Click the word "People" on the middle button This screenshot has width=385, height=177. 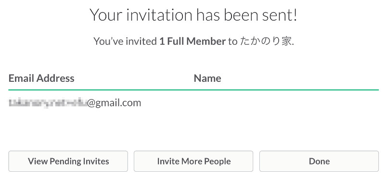click(x=218, y=161)
